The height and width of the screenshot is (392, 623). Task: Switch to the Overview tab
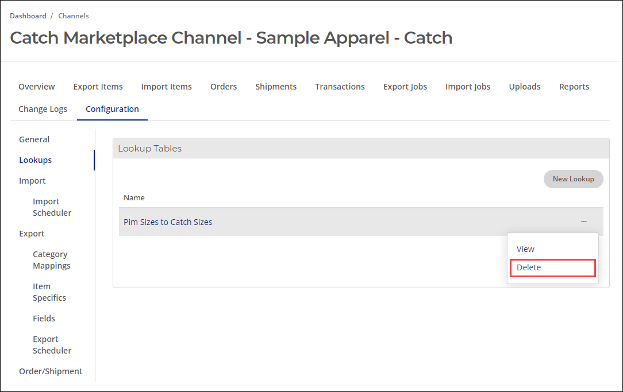37,87
